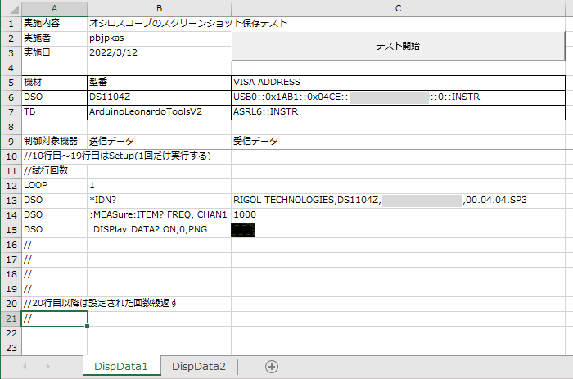Select the //試行回数 cell
This screenshot has width=573, height=379.
click(55, 171)
